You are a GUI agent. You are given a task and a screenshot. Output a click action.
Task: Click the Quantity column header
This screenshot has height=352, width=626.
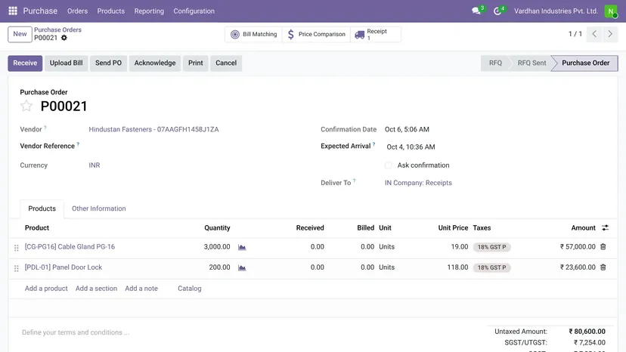(217, 228)
